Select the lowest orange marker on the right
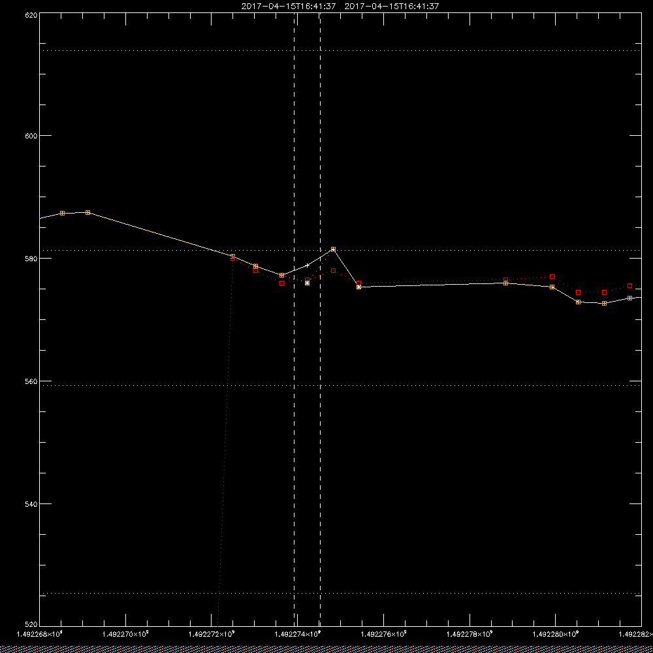This screenshot has width=653, height=653. tap(604, 303)
